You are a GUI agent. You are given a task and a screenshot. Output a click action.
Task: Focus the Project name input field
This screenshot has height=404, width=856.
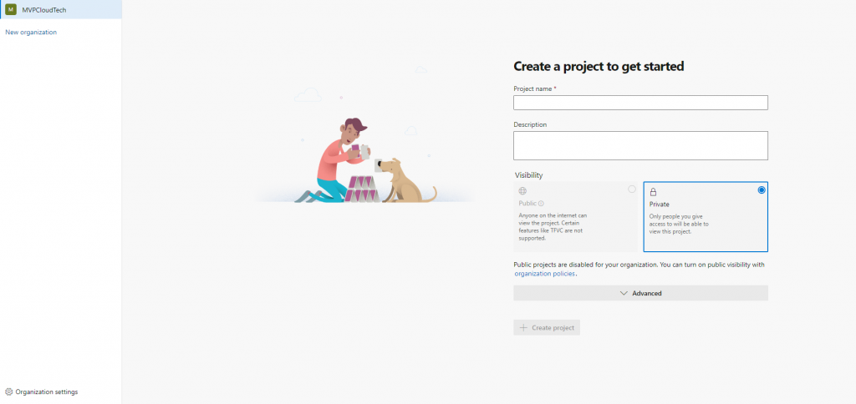click(x=640, y=103)
